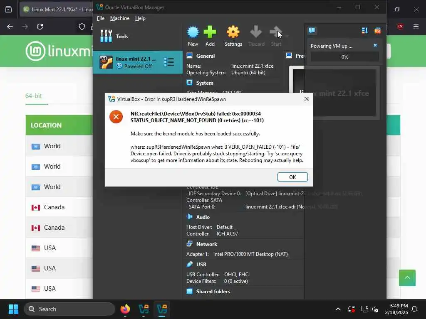Click the Powering VM up progress bar
The height and width of the screenshot is (319, 426).
[x=344, y=56]
